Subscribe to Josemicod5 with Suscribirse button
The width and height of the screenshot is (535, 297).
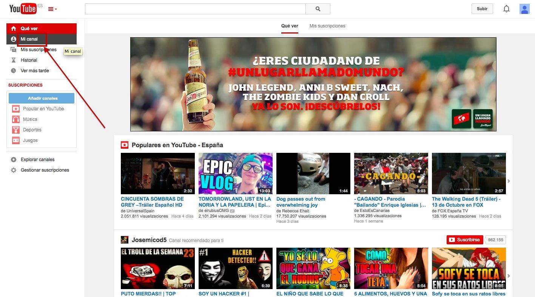tap(464, 240)
